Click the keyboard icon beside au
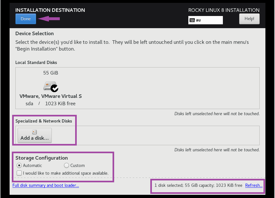Screen dimensions: 275x198 [x=192, y=20]
